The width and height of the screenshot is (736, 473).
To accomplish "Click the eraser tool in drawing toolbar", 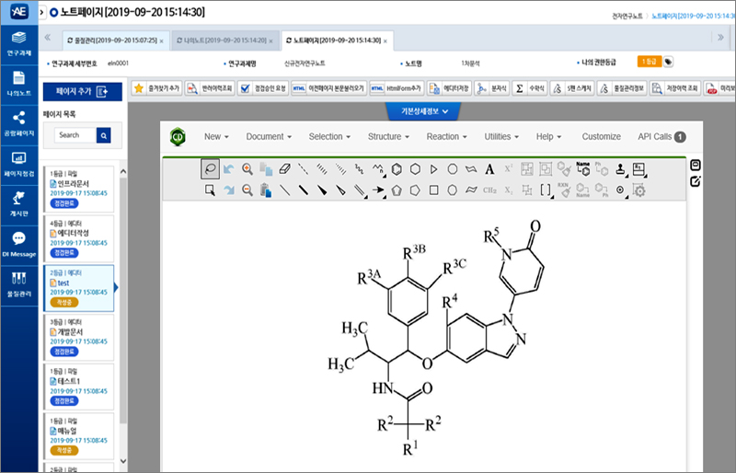I will click(284, 168).
